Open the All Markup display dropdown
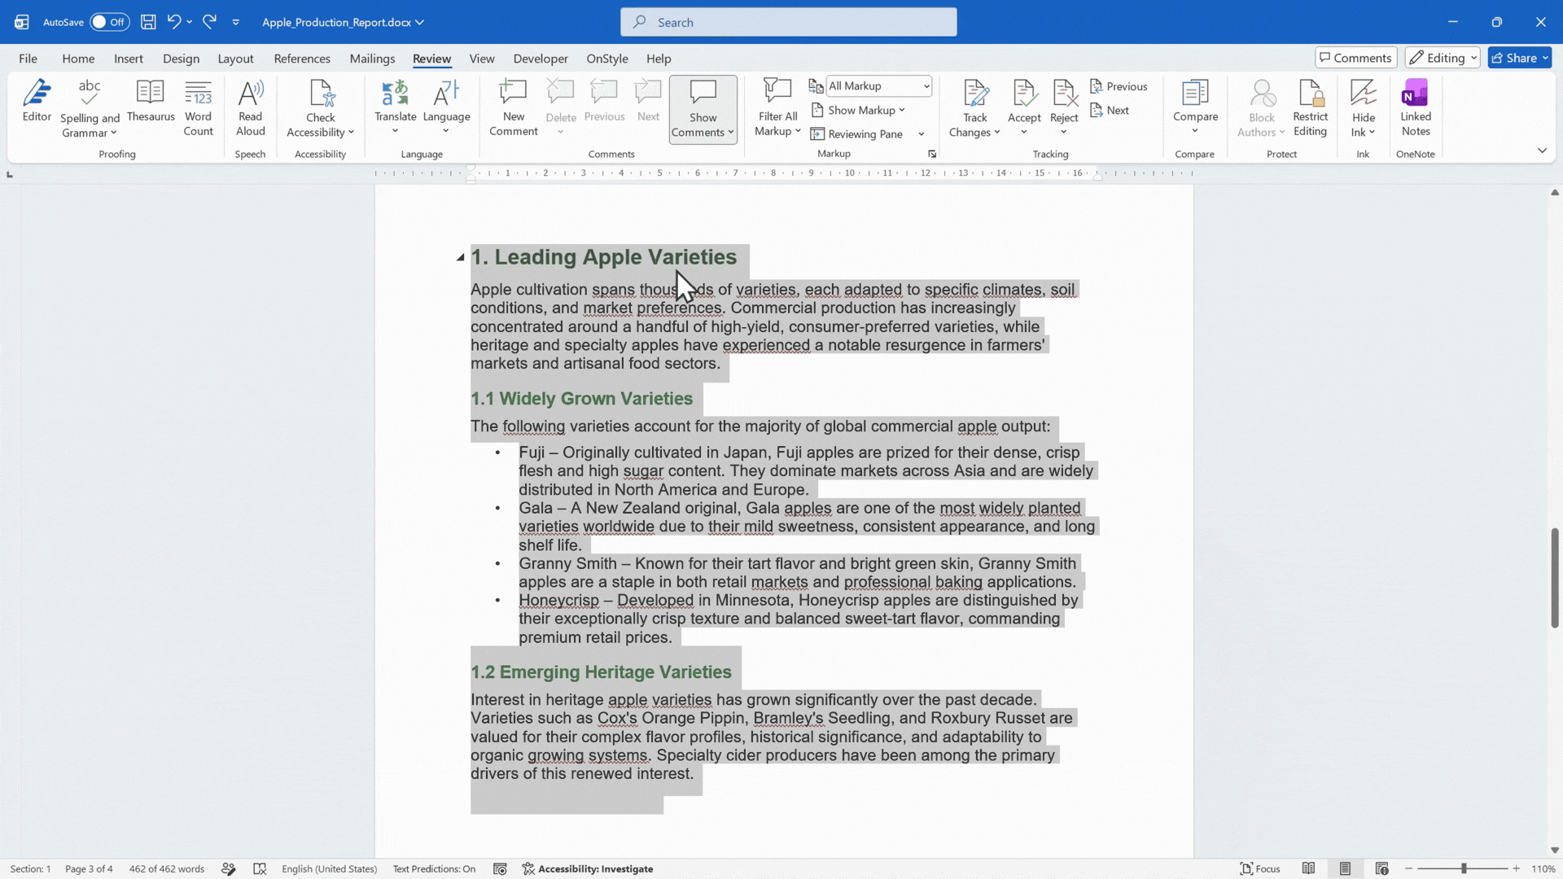1563x879 pixels. (x=878, y=85)
